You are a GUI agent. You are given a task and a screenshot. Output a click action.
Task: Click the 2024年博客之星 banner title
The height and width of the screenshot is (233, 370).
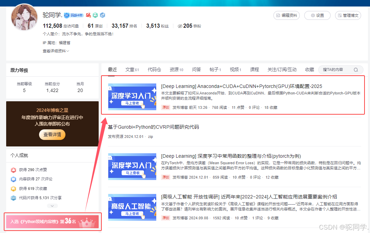pyautogui.click(x=52, y=110)
